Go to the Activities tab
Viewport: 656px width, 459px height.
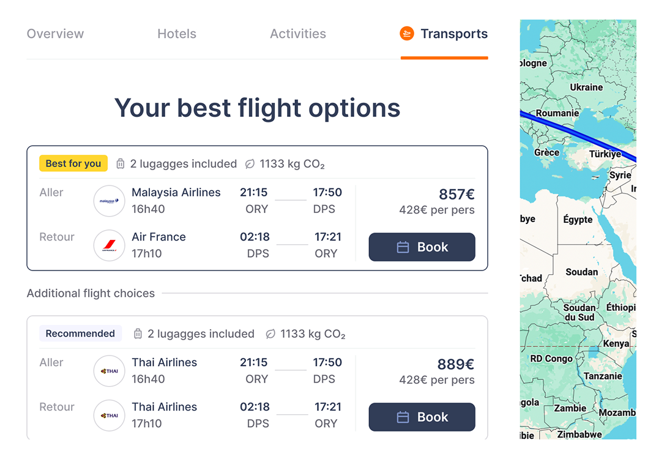298,34
